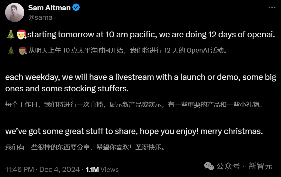
Task: Open the 1.1M Views count
Action: click(102, 169)
